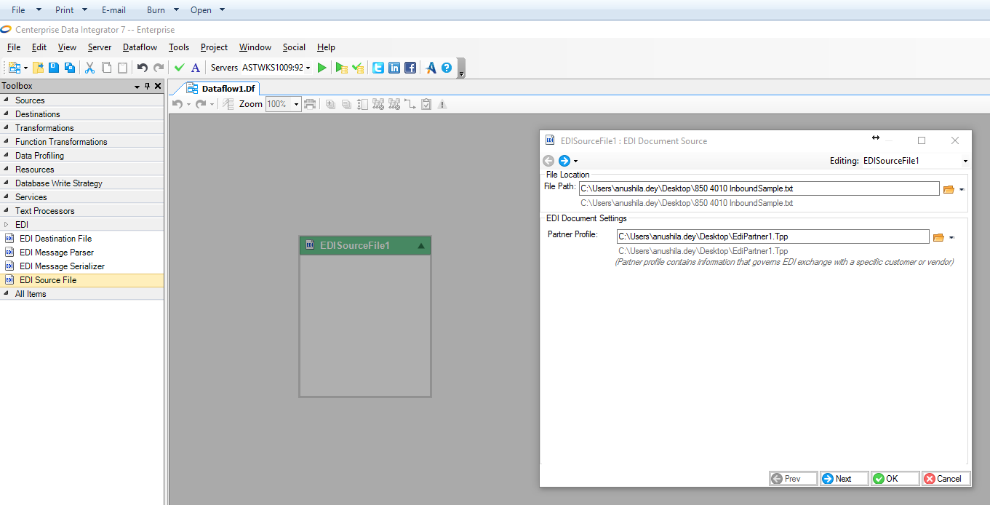The image size is (990, 505).
Task: Open the Editing EDISourceFile1 dropdown
Action: click(965, 161)
